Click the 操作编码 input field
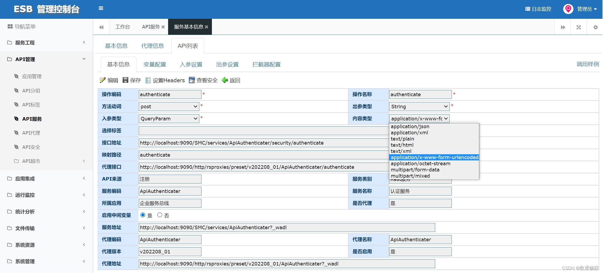 (x=170, y=94)
